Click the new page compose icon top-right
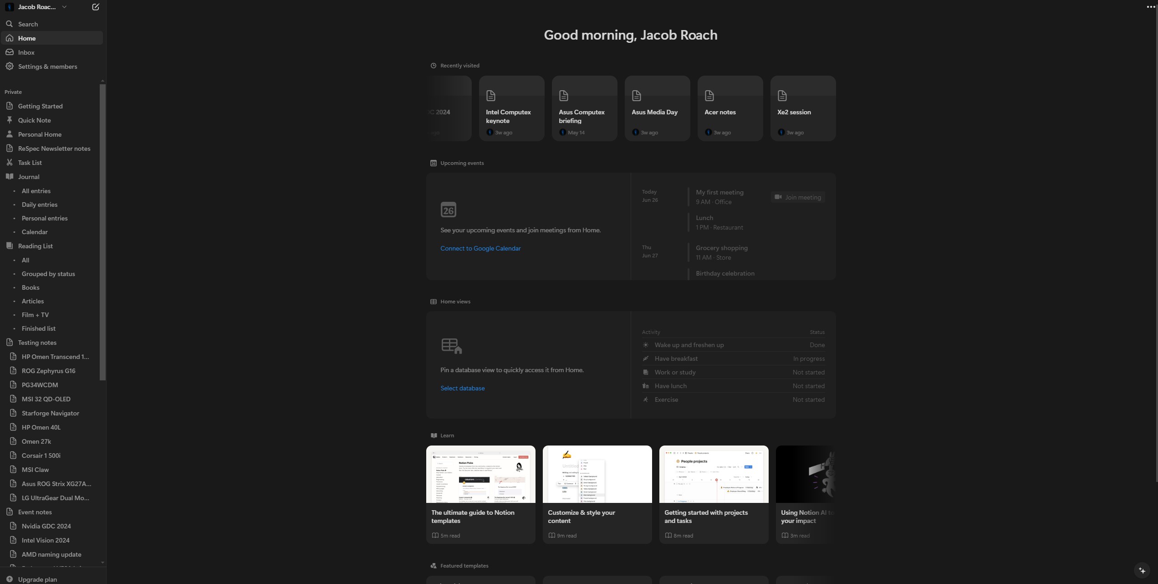This screenshot has width=1158, height=584. pos(95,7)
